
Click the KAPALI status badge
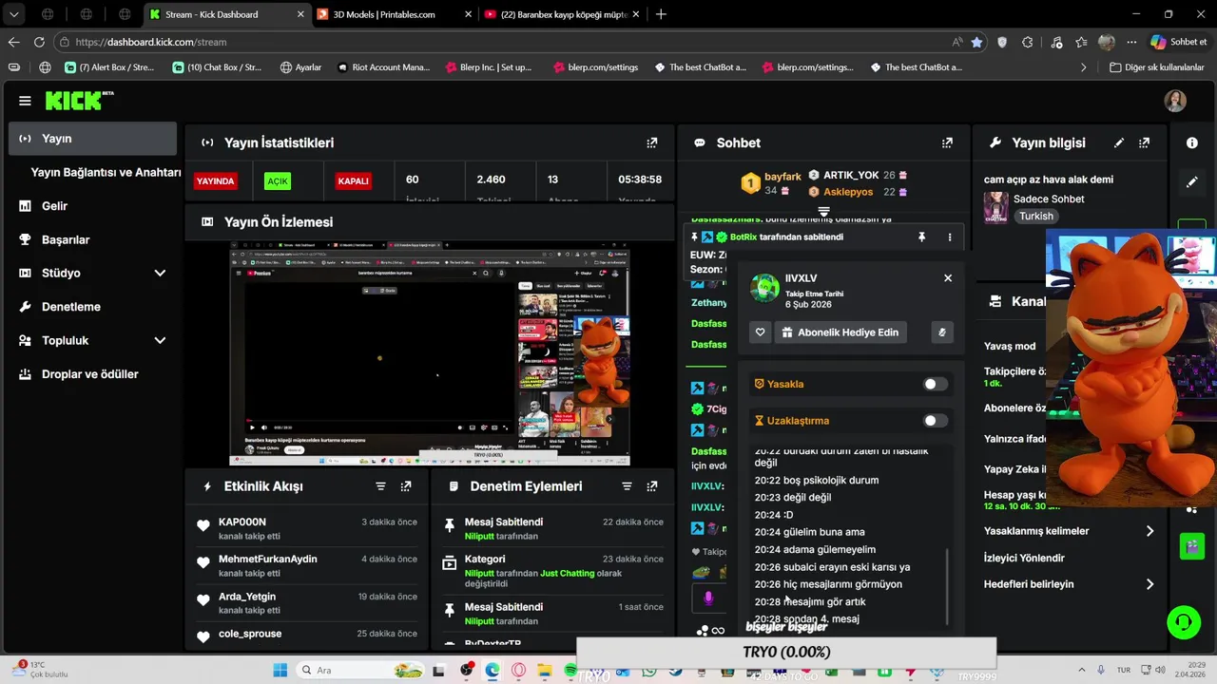click(353, 180)
